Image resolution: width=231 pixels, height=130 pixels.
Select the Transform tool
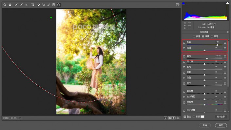[x=33, y=5]
